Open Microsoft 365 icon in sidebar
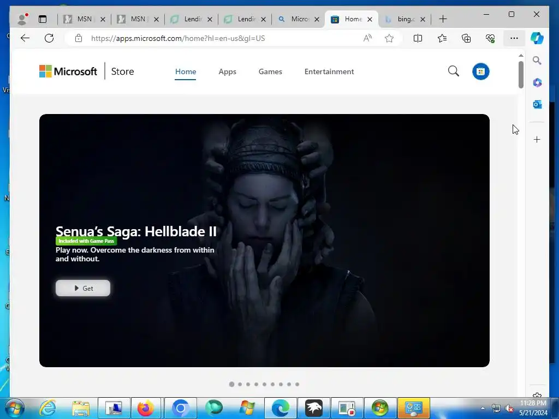 (x=537, y=83)
